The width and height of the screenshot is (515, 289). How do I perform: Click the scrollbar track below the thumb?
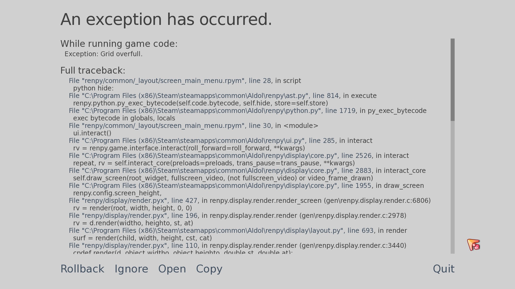[x=453, y=187]
